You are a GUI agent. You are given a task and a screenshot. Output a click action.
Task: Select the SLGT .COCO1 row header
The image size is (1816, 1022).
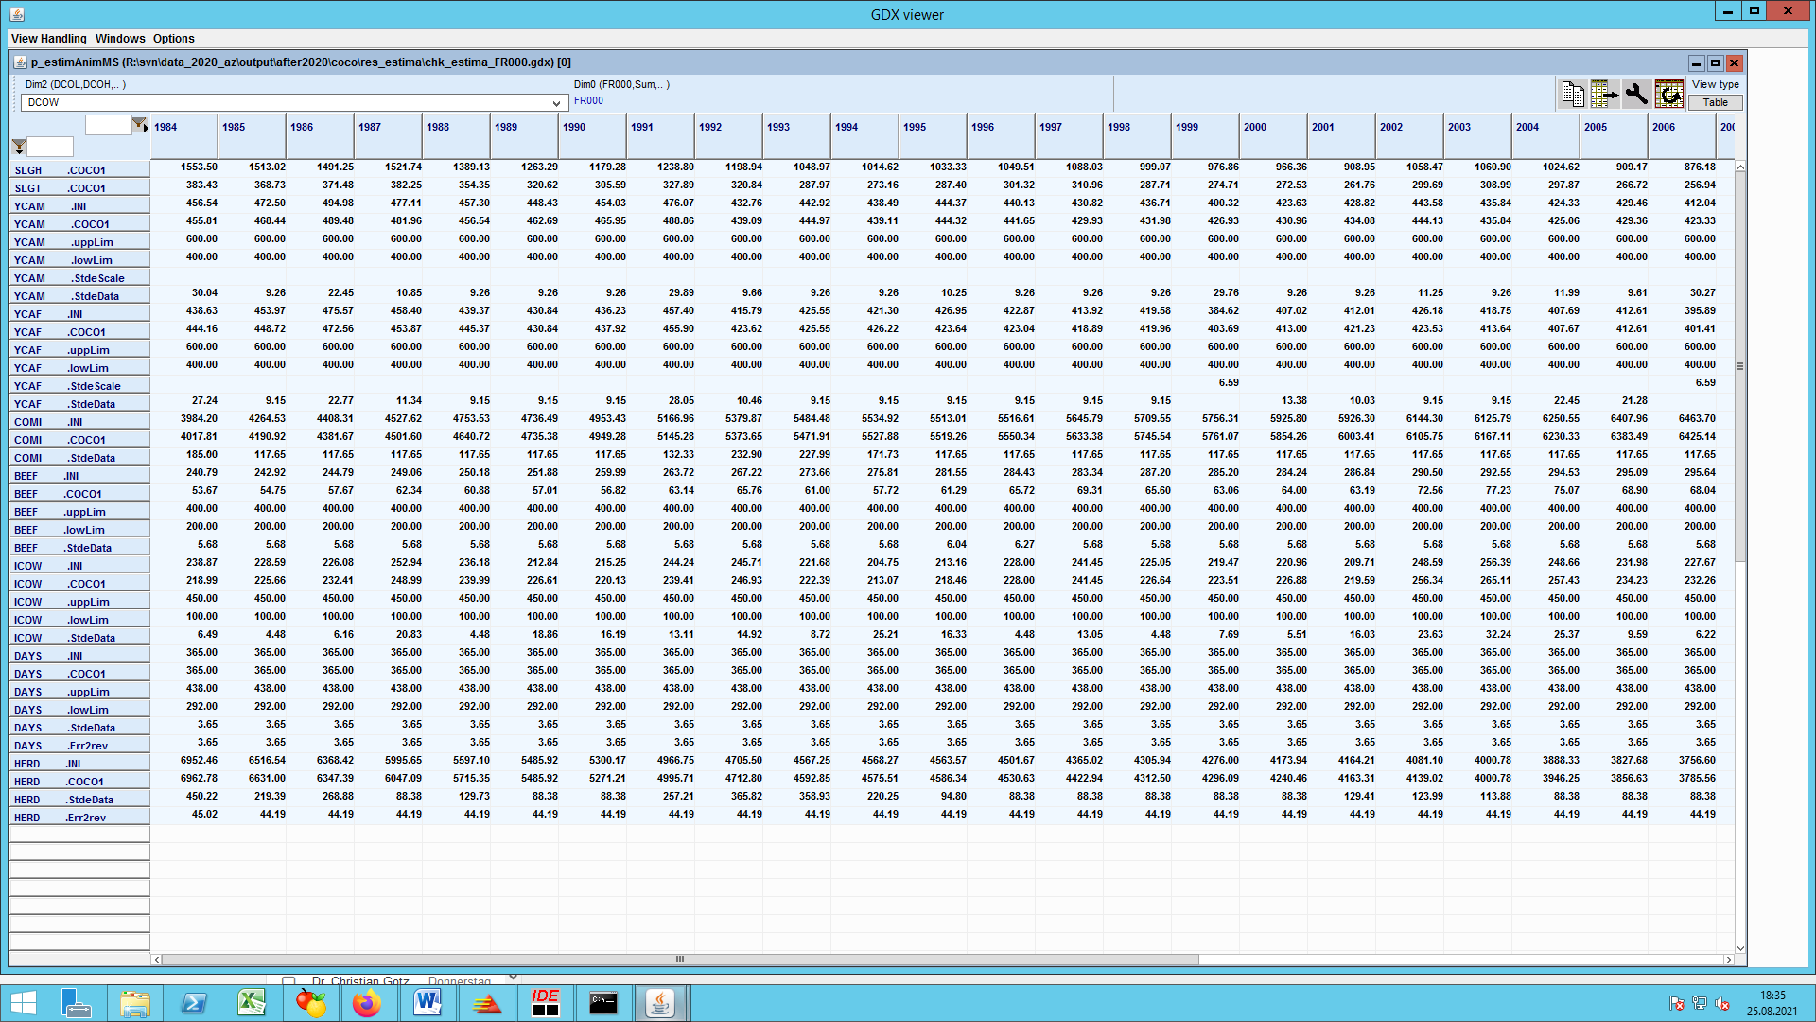79,188
